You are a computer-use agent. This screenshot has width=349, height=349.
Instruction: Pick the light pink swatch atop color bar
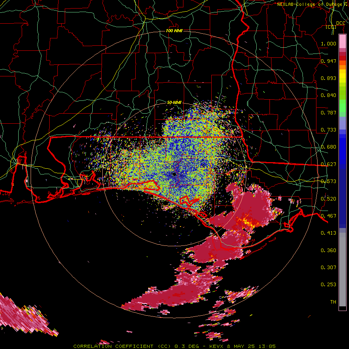342,41
